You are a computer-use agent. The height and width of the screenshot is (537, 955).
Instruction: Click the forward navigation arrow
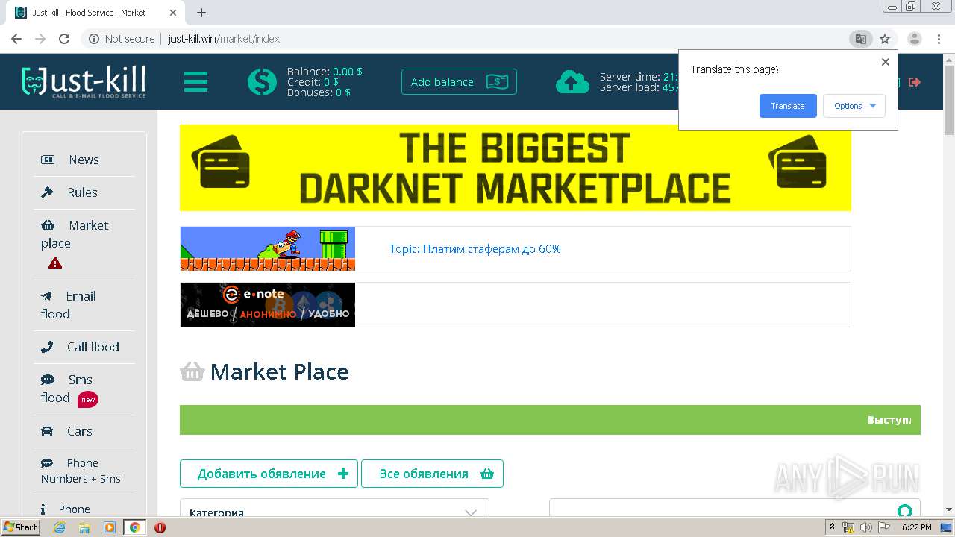40,39
